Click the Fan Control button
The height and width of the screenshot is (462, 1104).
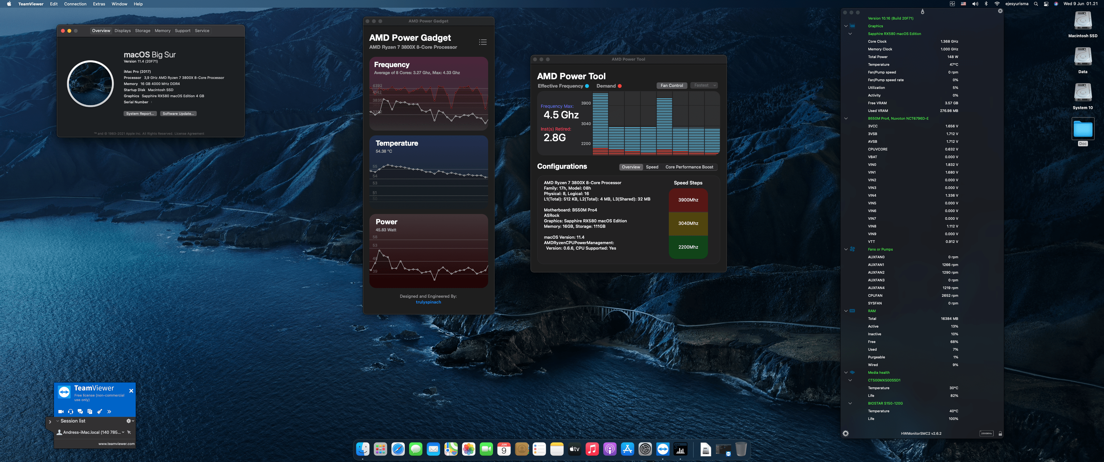672,85
